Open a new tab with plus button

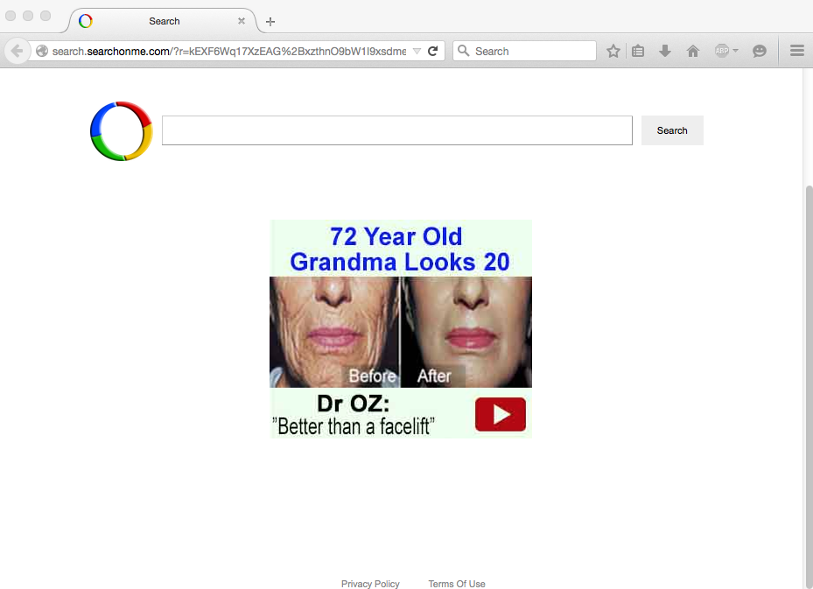coord(270,22)
